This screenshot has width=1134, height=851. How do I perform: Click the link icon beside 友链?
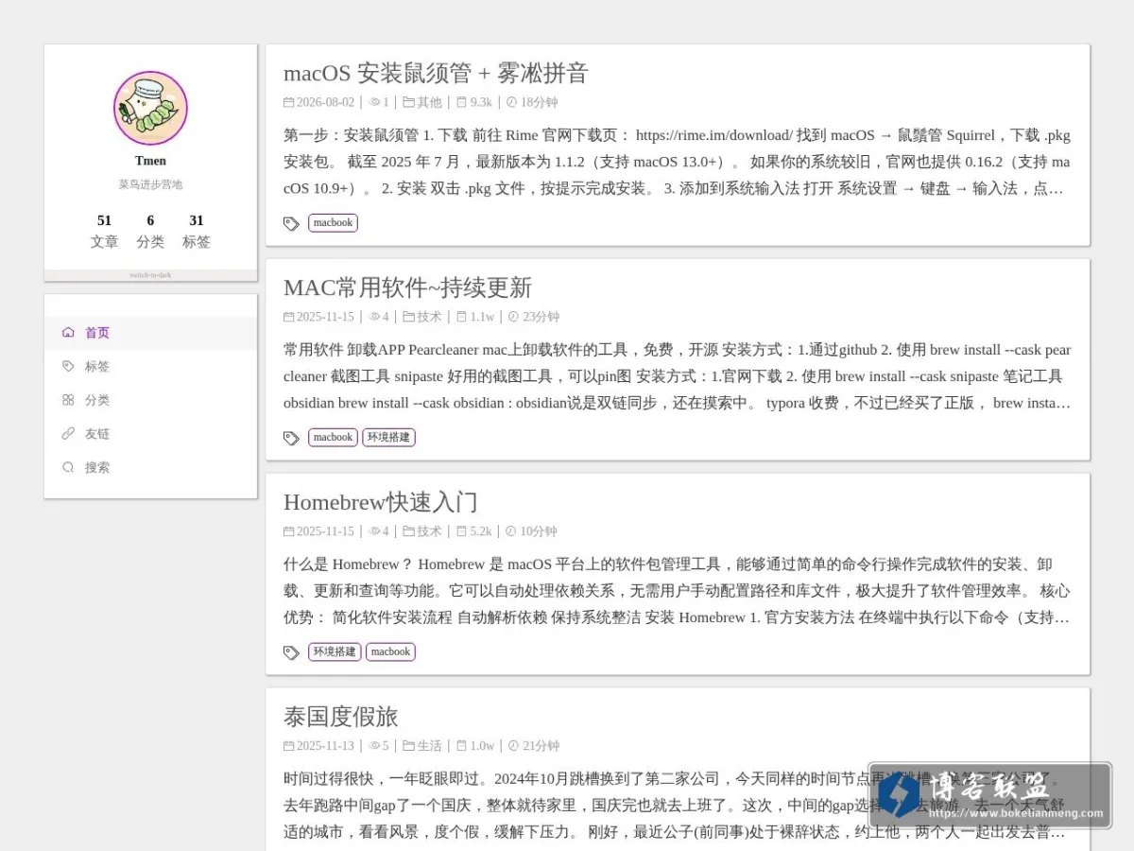coord(68,434)
